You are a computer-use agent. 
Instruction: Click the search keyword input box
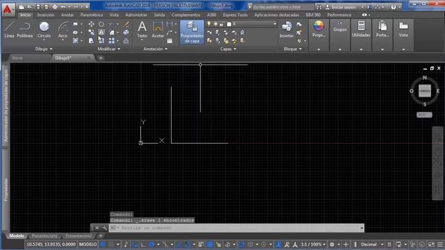click(283, 7)
